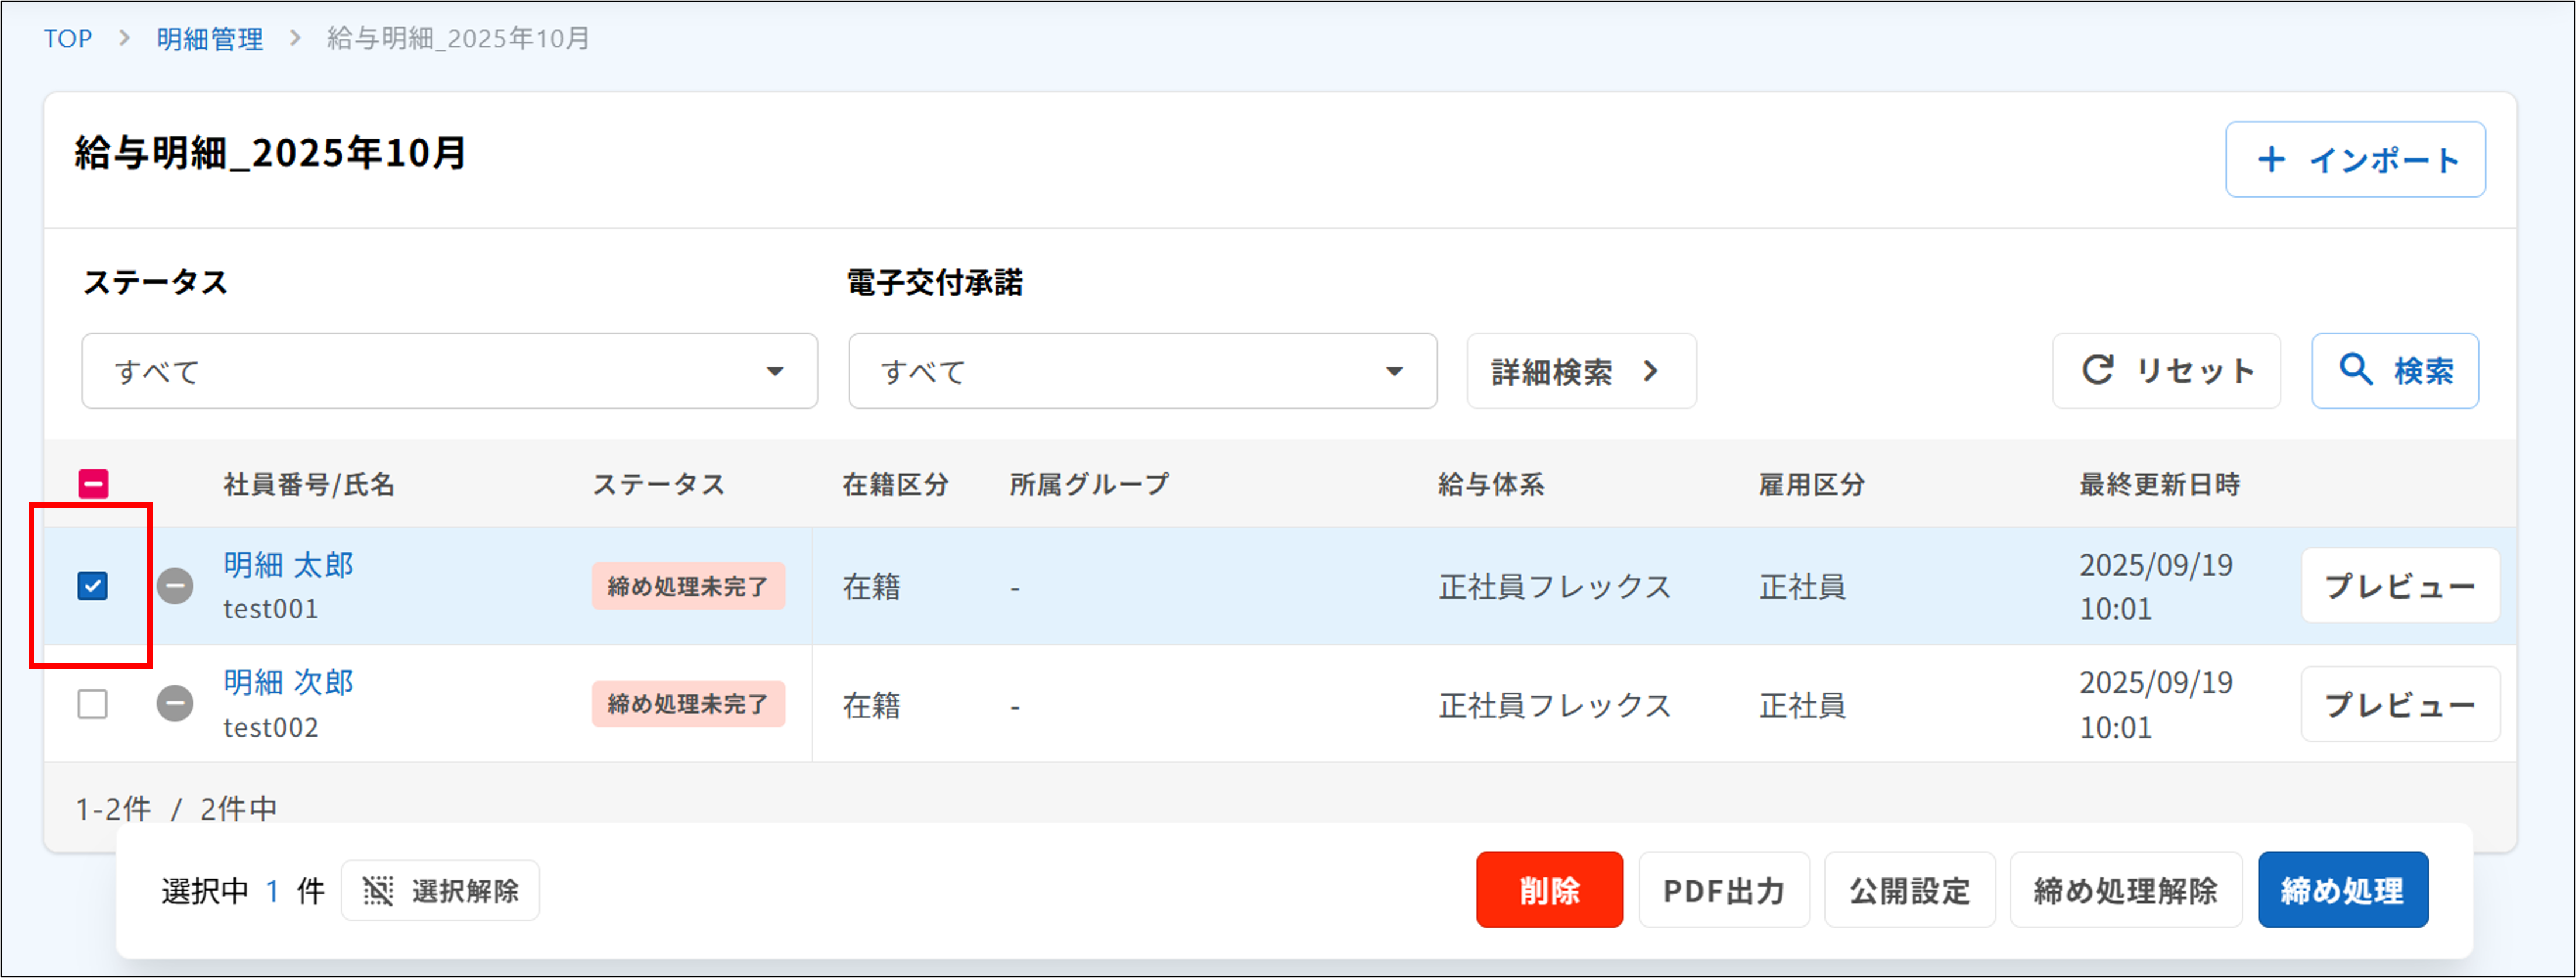Open the 電子交付承諾 filter dropdown

(1140, 371)
